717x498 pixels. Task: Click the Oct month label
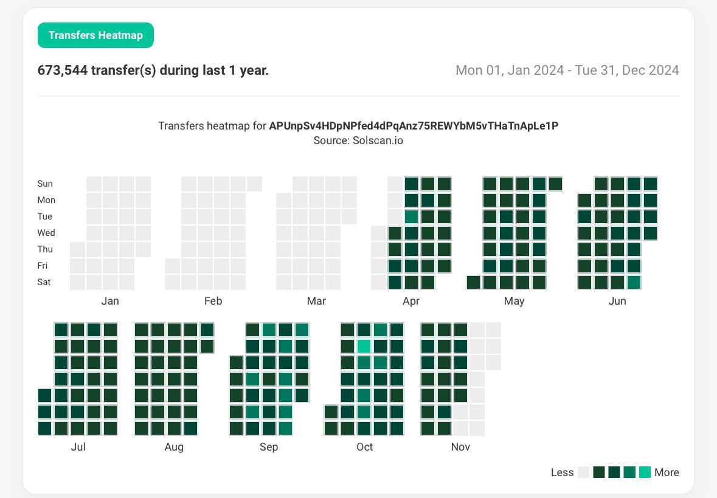click(x=364, y=447)
